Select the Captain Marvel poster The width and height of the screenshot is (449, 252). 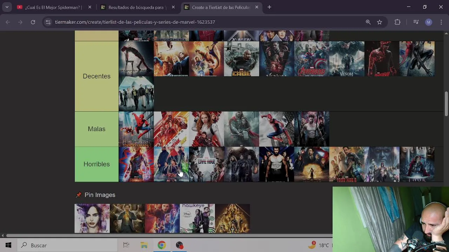click(136, 164)
